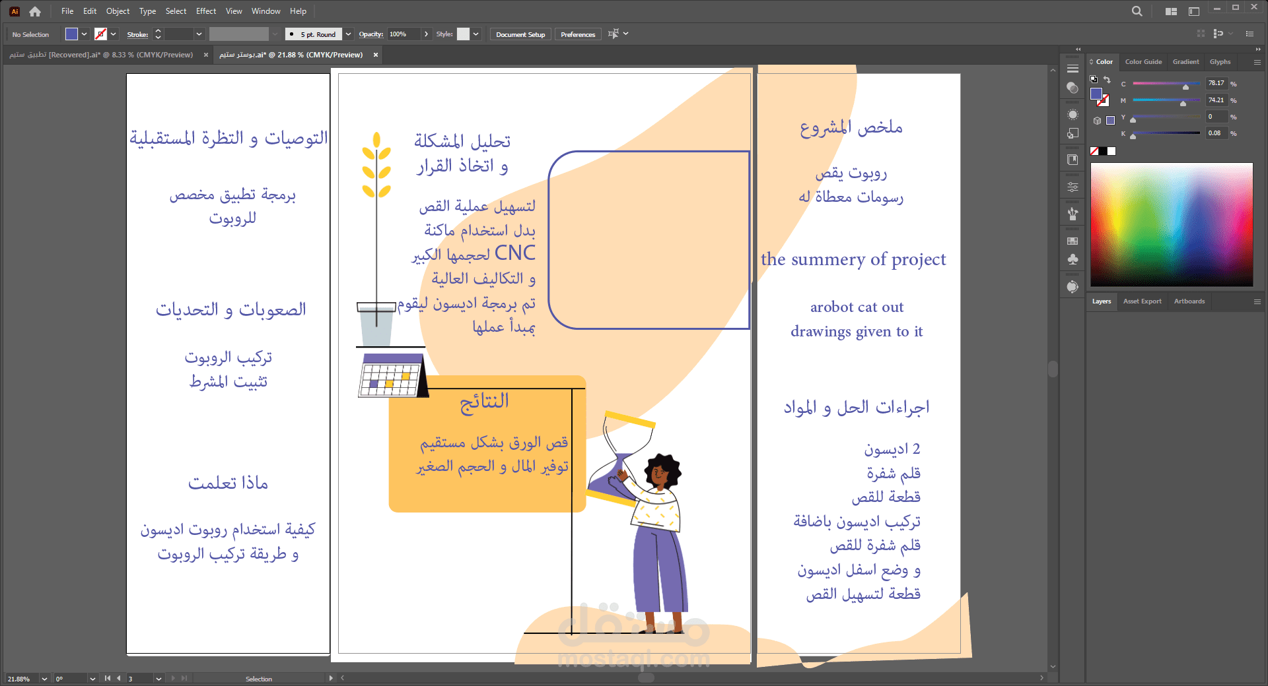Open the Layers panel options menu

1257,301
